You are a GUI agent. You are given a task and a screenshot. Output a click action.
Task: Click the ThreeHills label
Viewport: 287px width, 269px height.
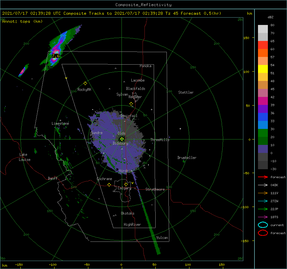[x=160, y=140]
